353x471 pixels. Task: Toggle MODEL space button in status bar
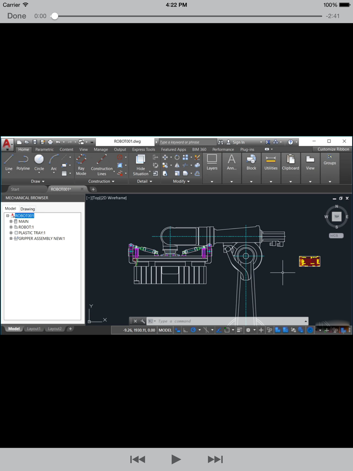point(165,330)
